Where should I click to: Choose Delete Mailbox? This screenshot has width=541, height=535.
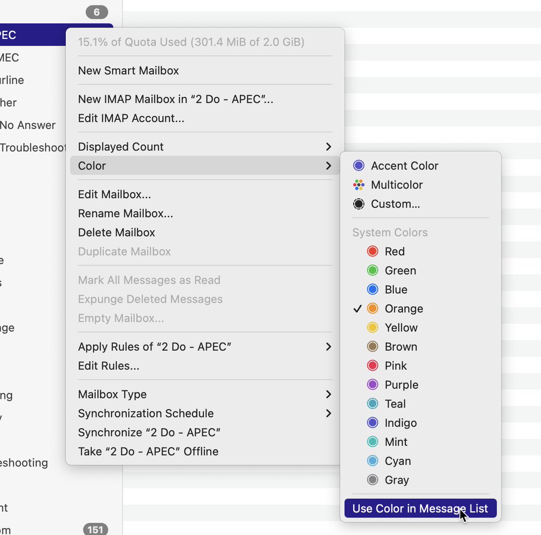[x=205, y=232]
